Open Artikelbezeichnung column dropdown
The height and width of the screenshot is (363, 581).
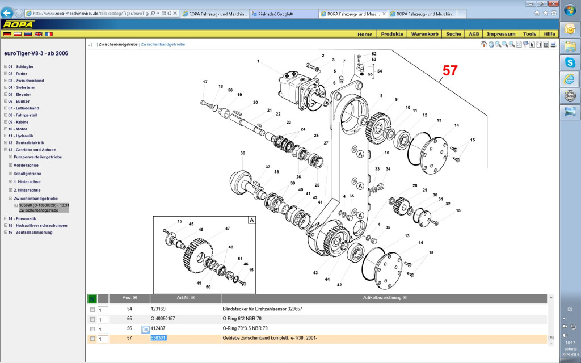pyautogui.click(x=405, y=297)
